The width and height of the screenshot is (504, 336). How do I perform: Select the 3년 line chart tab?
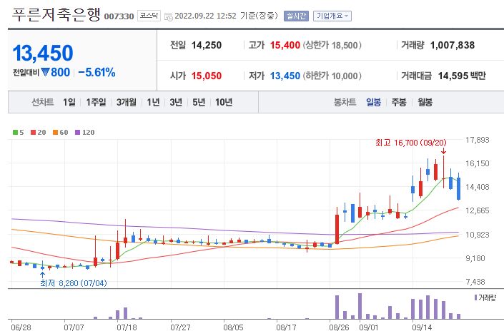[x=176, y=102]
